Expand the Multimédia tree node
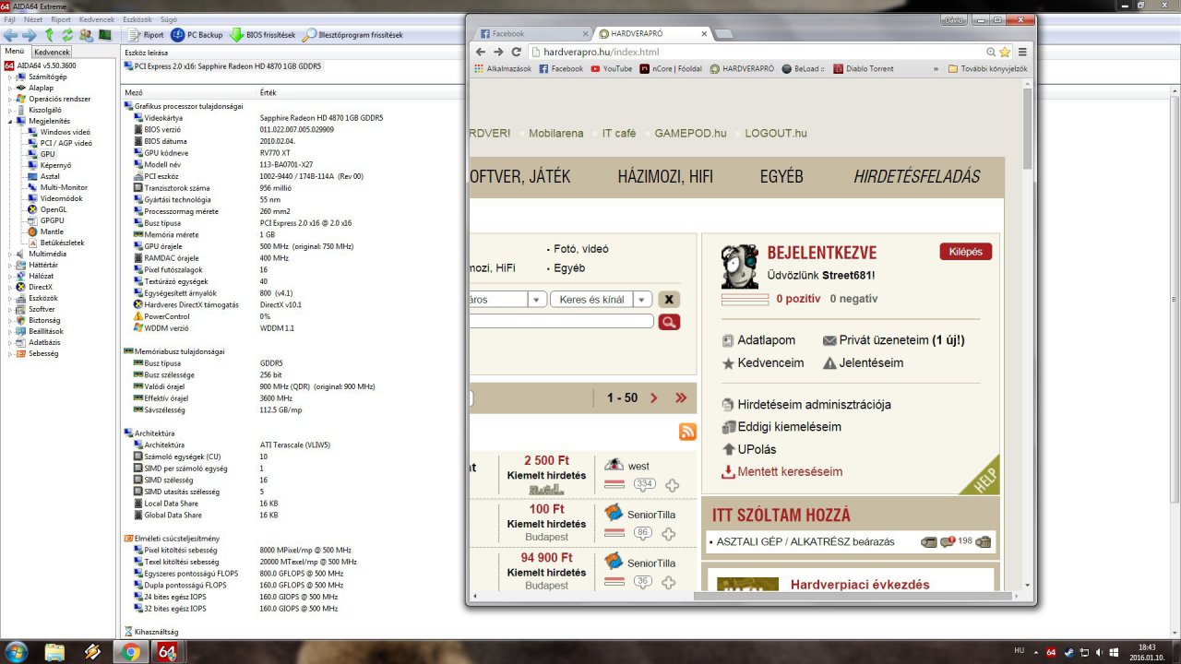Viewport: 1181px width, 664px height. 10,254
